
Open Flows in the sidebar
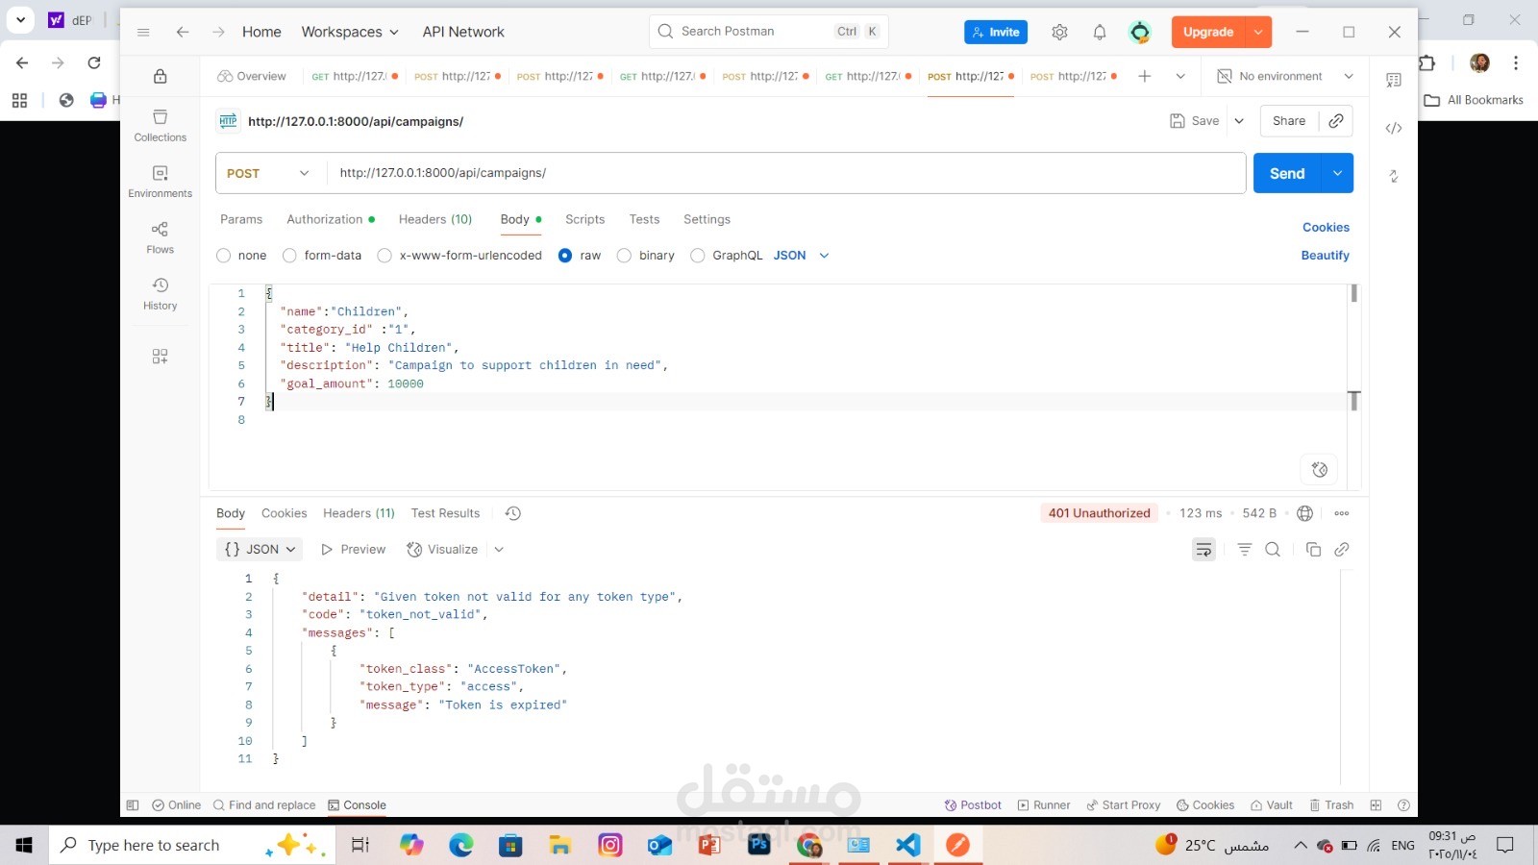[161, 237]
